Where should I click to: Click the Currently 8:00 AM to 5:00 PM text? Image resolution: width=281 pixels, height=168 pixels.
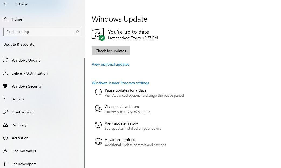point(128,112)
